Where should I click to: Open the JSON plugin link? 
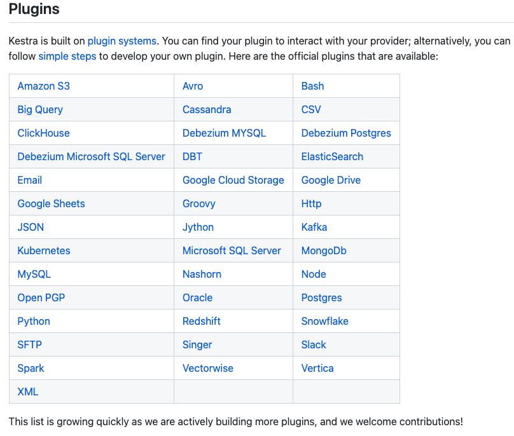[x=31, y=228]
